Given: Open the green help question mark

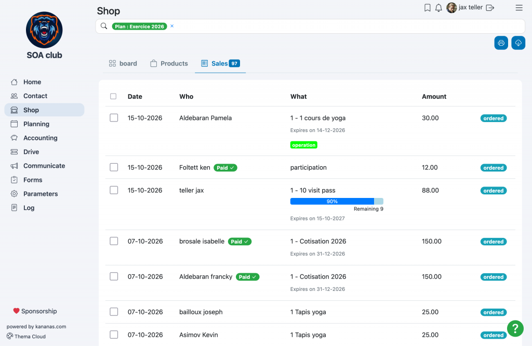Looking at the screenshot, I should 515,328.
